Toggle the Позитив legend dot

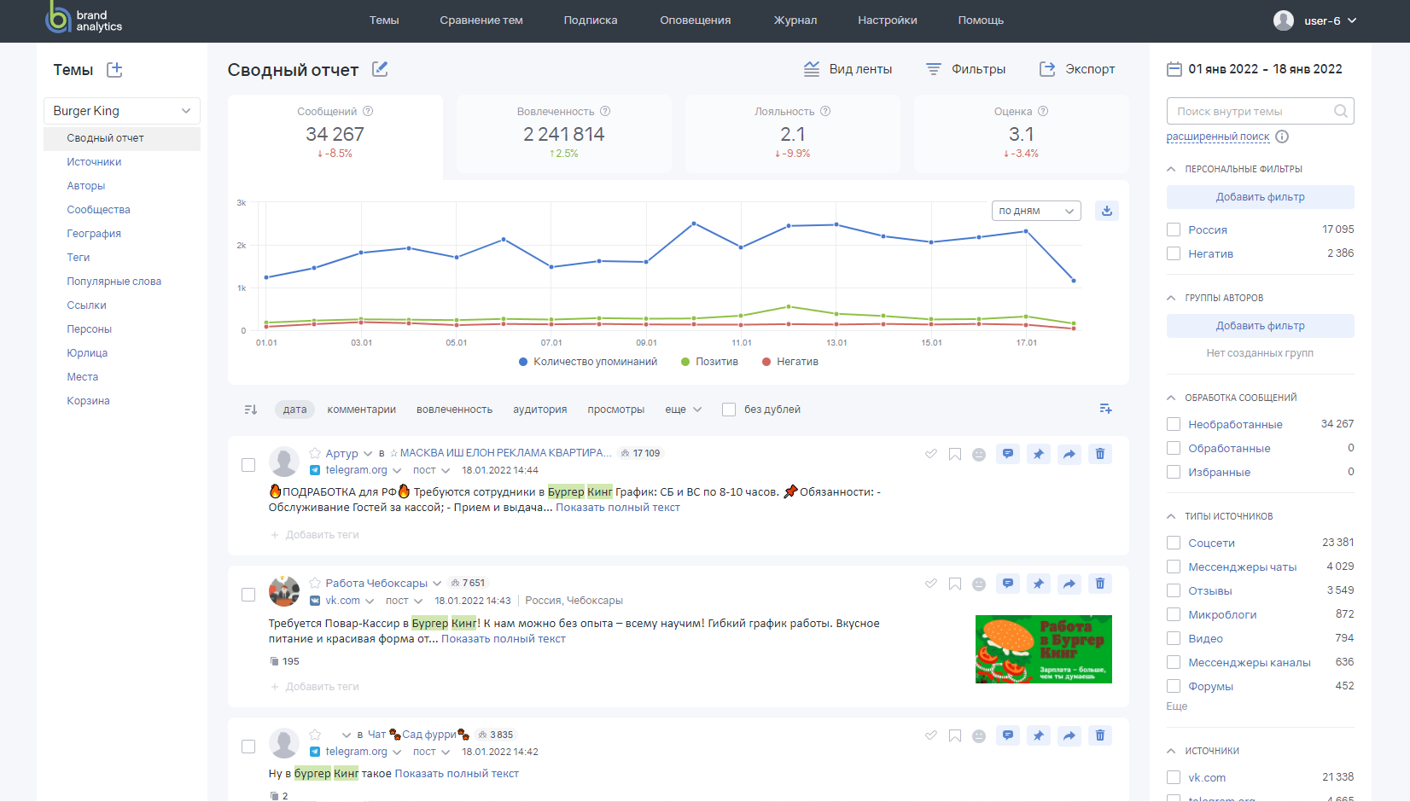click(x=685, y=362)
